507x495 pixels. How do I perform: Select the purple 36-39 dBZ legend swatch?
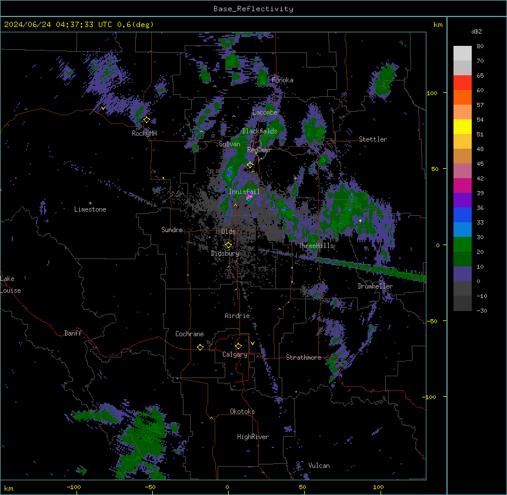[x=462, y=200]
